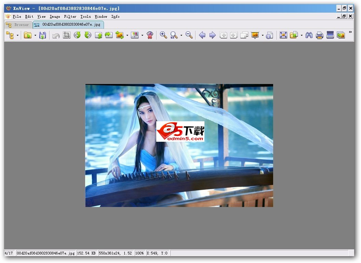Click the printer icon to print
The width and height of the screenshot is (361, 263).
point(320,35)
